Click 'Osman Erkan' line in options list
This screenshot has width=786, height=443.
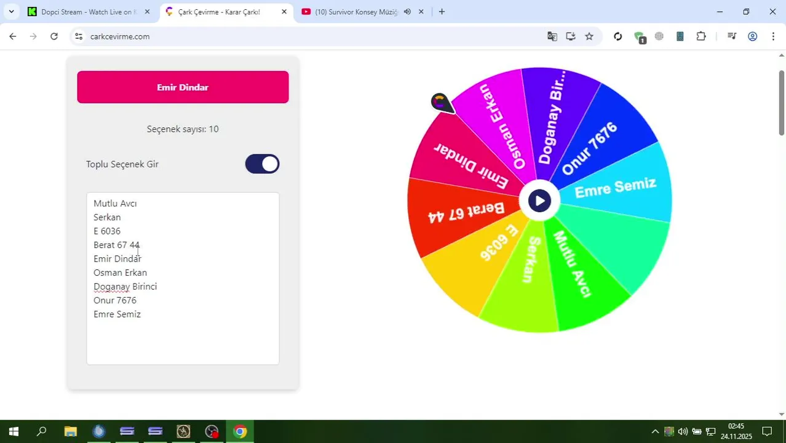pos(120,273)
